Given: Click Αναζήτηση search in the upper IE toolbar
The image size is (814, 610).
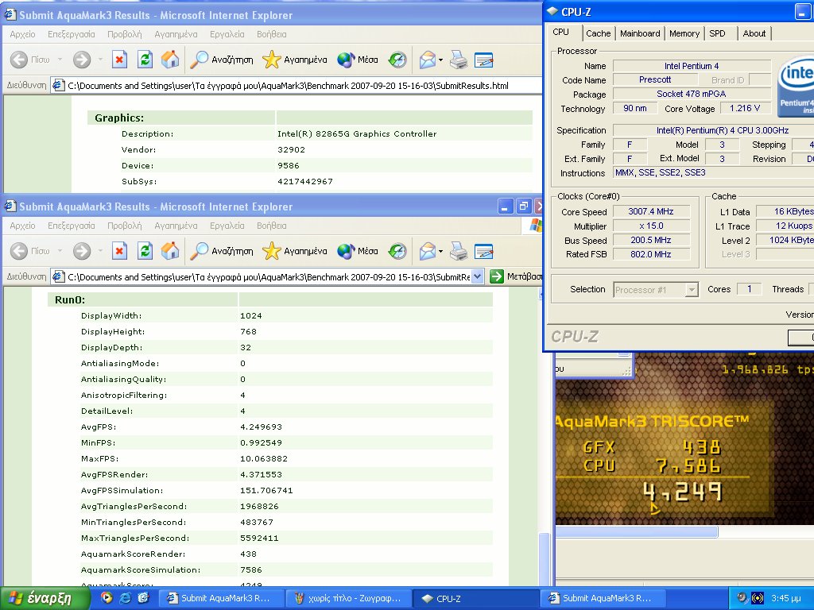Looking at the screenshot, I should (221, 60).
